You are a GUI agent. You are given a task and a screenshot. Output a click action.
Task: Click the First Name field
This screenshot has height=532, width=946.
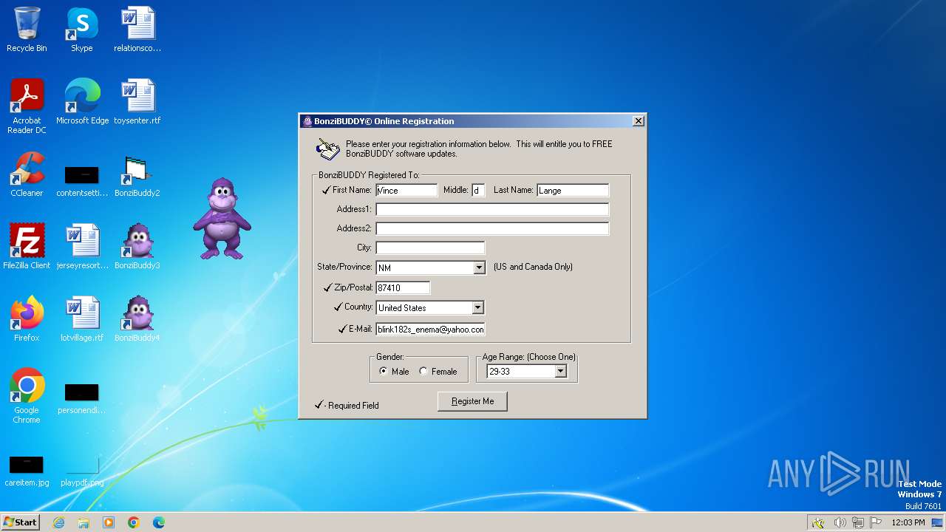406,190
